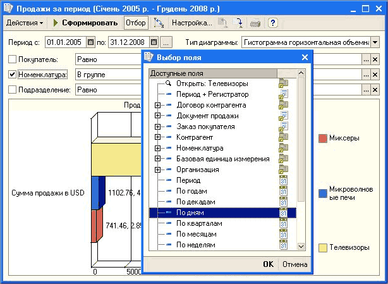This screenshot has height=284, width=388.
Task: Click Отмена in the Выбор поля dialog
Action: (x=294, y=264)
